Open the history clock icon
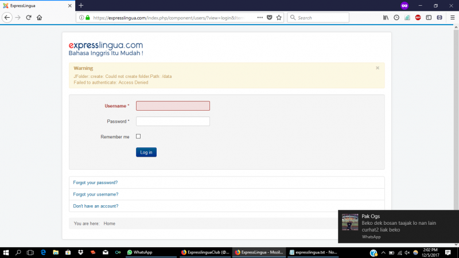 pos(396,18)
